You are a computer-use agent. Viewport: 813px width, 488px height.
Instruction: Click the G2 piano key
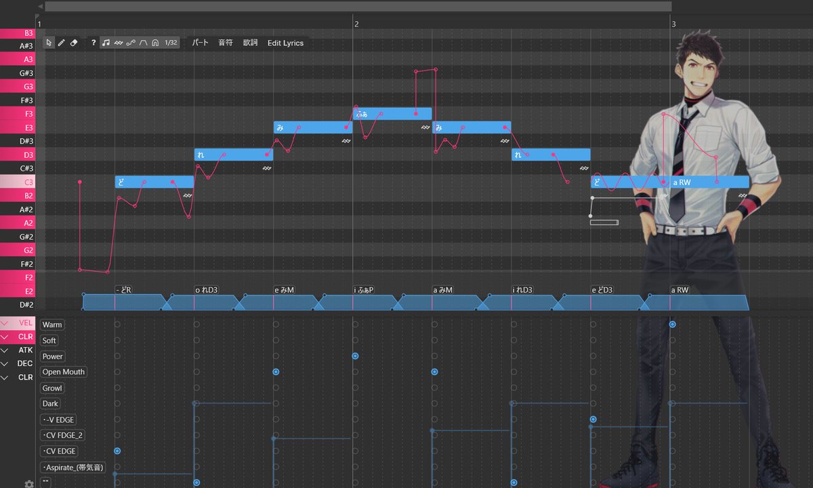(x=18, y=250)
